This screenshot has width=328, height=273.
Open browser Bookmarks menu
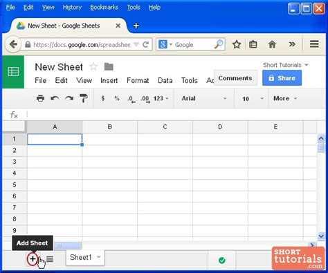coord(104,8)
